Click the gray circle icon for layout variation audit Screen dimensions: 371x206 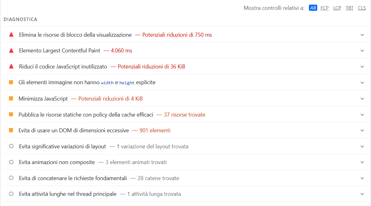click(x=11, y=146)
